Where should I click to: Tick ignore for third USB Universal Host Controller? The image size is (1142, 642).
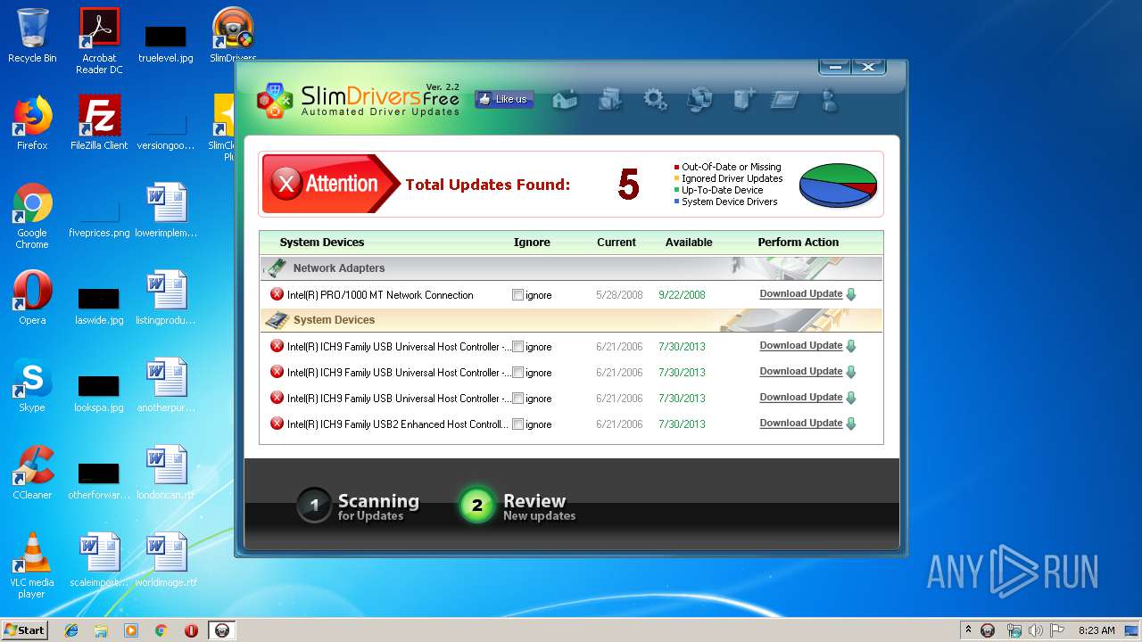click(517, 399)
